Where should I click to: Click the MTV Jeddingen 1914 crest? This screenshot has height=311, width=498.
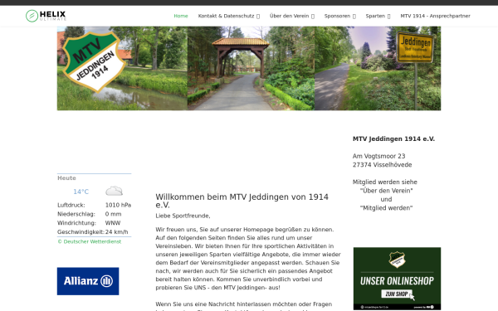93,61
